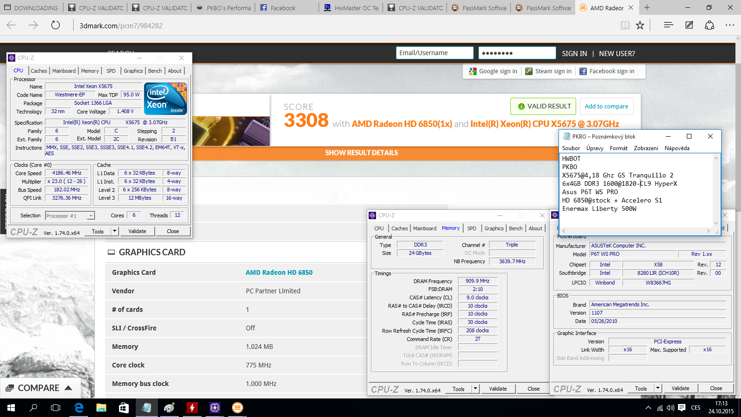
Task: Open Edge more actions ellipsis menu
Action: (730, 25)
